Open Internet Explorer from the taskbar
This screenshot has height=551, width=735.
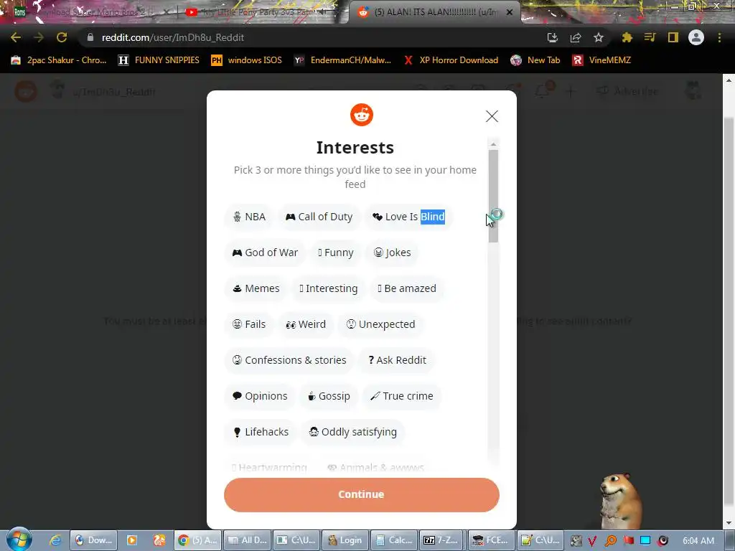pyautogui.click(x=55, y=540)
